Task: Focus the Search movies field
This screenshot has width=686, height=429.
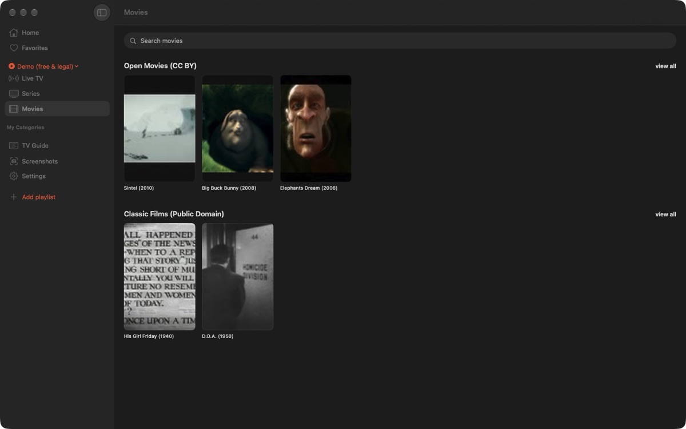Action: tap(400, 41)
